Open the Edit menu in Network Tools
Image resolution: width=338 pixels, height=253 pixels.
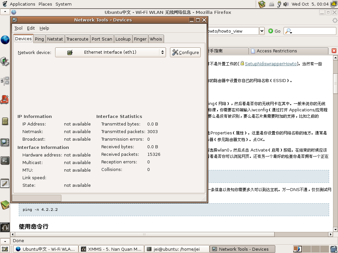pos(31,28)
